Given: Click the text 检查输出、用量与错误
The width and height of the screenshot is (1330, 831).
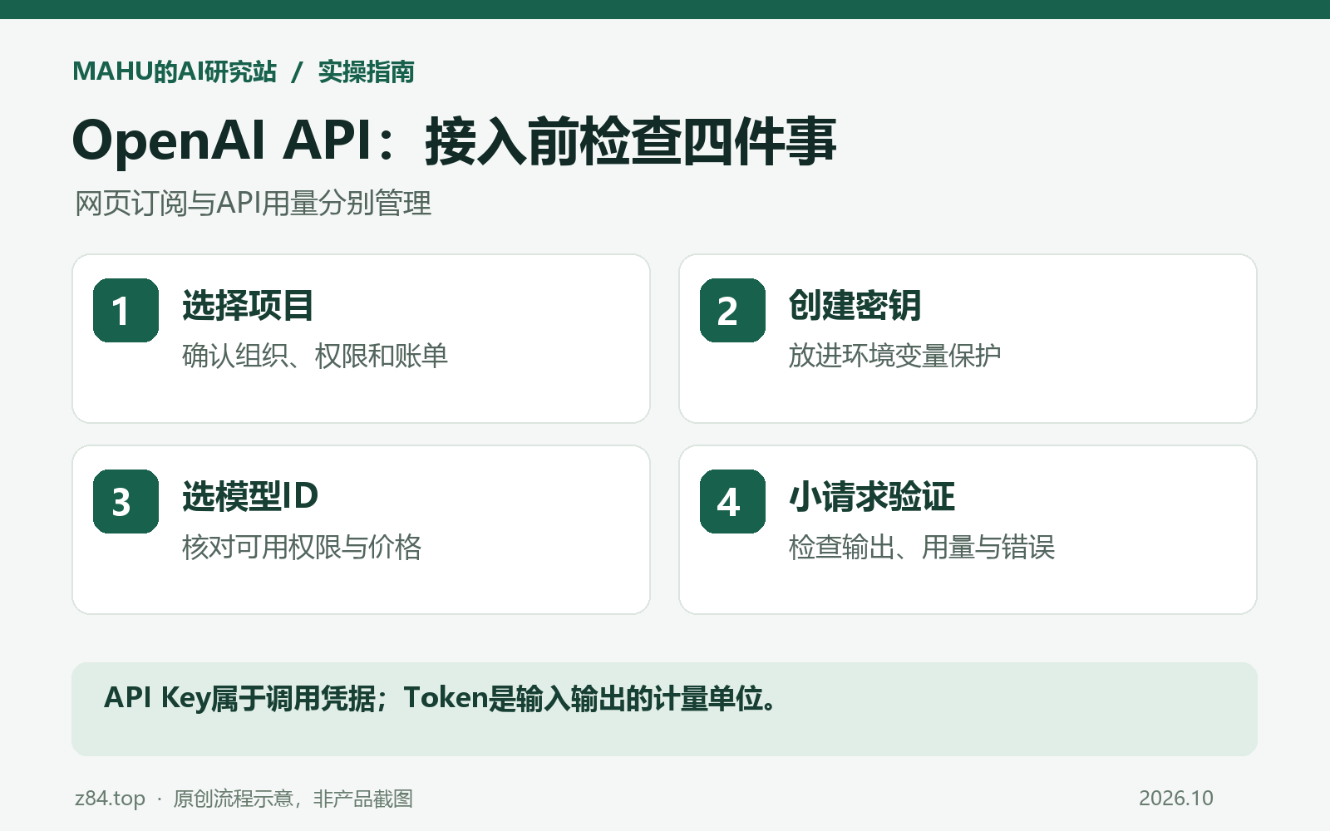Looking at the screenshot, I should coord(922,547).
